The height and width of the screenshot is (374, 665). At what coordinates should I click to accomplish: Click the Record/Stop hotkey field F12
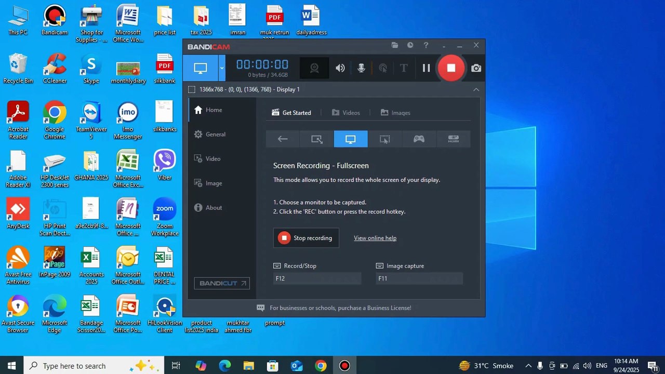317,278
